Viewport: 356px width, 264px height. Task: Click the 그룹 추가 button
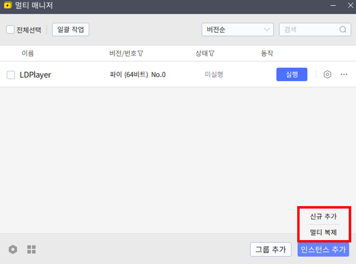[x=270, y=250]
